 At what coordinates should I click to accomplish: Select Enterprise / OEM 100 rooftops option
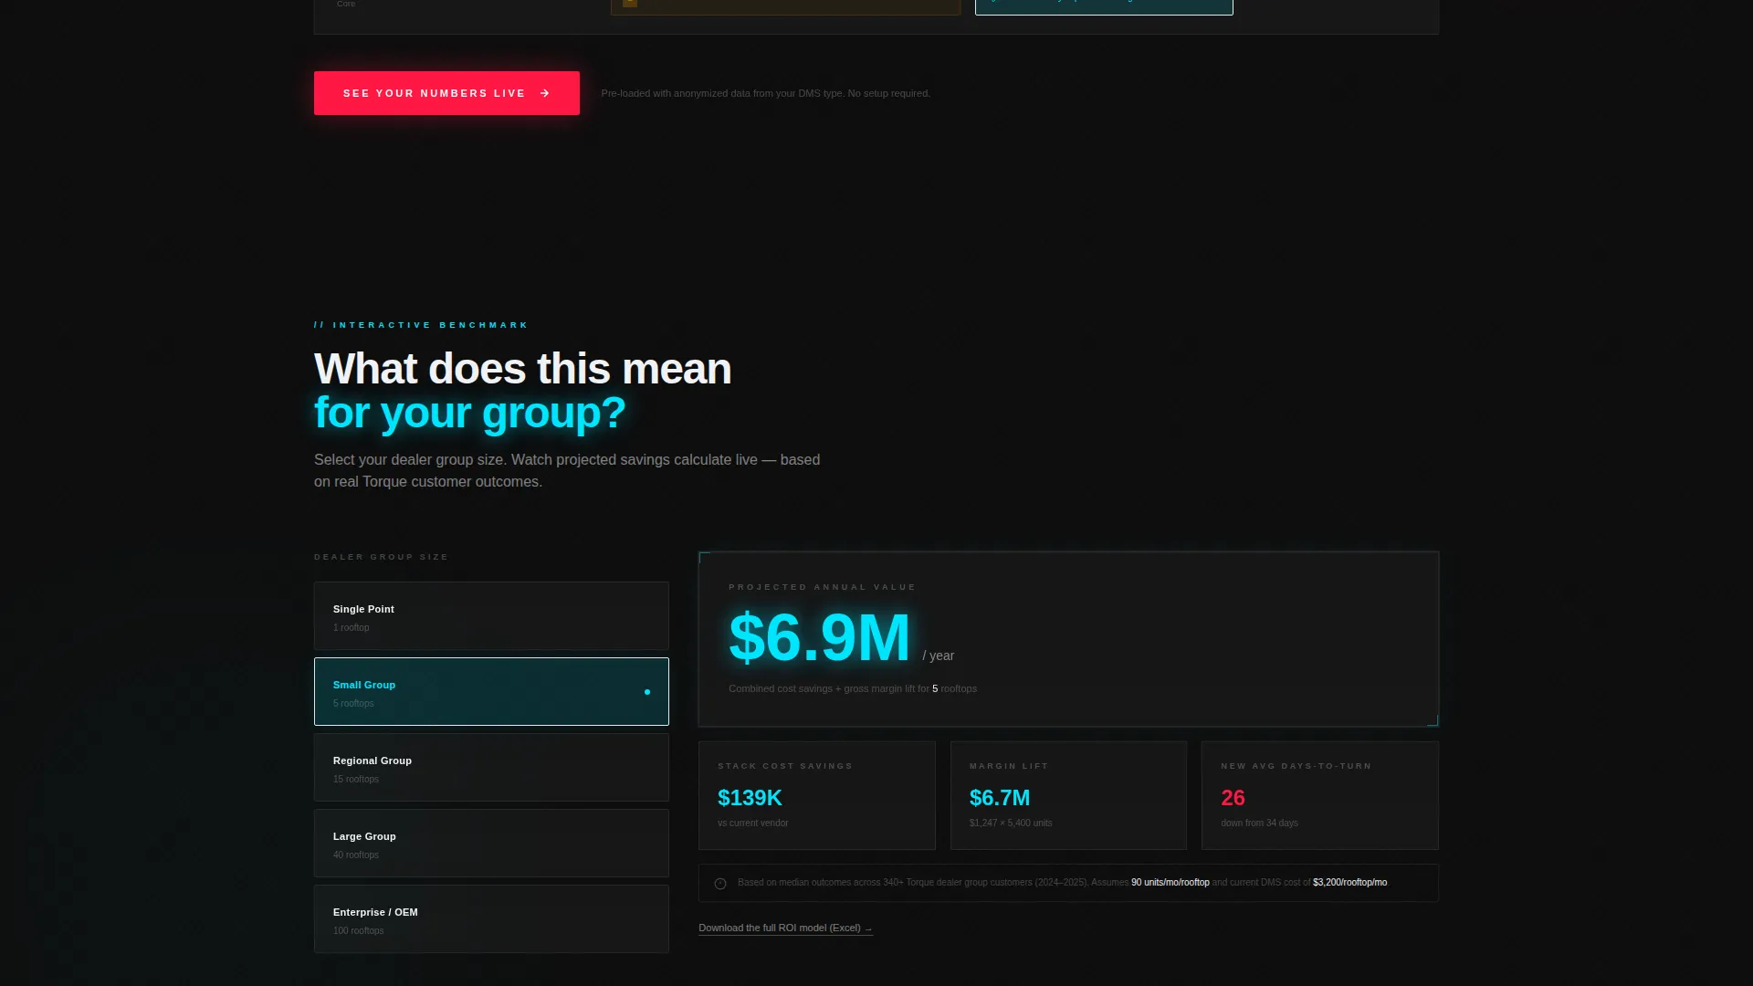pos(491,919)
